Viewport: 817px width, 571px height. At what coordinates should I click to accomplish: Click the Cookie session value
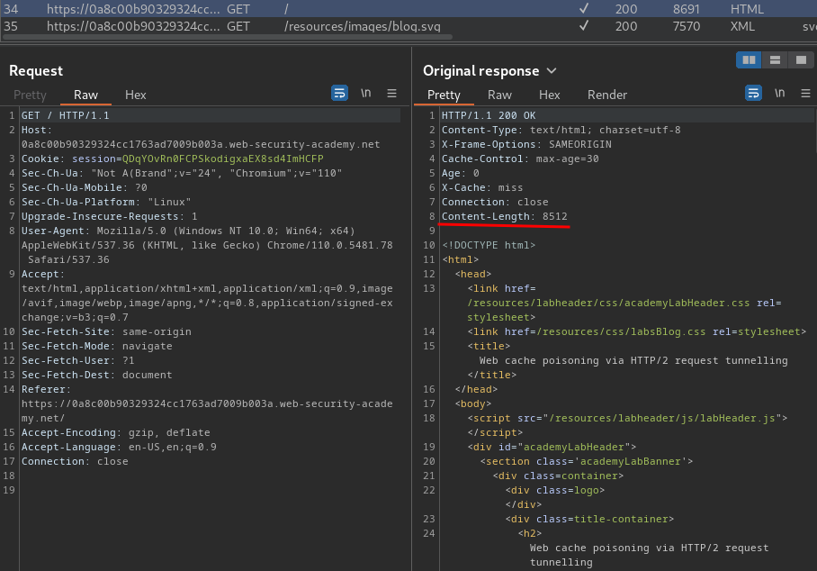[x=222, y=159]
